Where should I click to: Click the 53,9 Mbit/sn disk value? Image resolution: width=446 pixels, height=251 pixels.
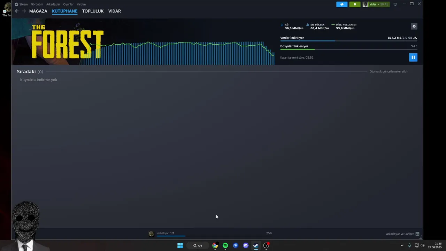click(x=345, y=28)
